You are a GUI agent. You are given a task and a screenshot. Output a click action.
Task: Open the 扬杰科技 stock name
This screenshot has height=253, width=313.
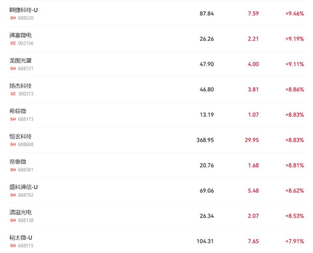click(21, 86)
